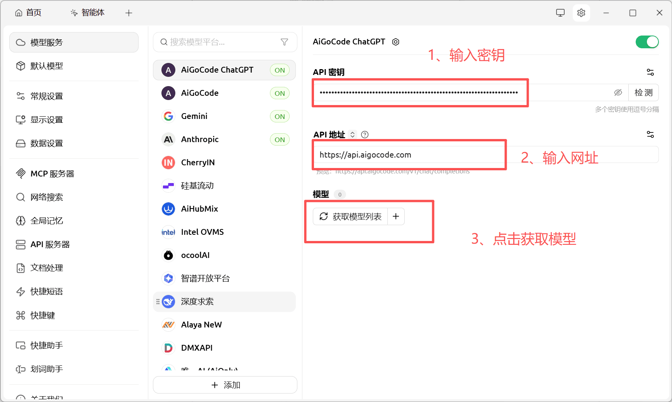Select the 深度求索 provider
Viewport: 672px width, 402px height.
224,302
